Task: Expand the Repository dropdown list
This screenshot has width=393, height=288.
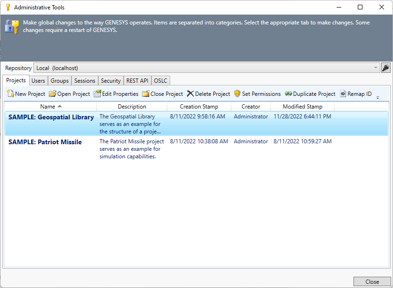Action: 376,68
